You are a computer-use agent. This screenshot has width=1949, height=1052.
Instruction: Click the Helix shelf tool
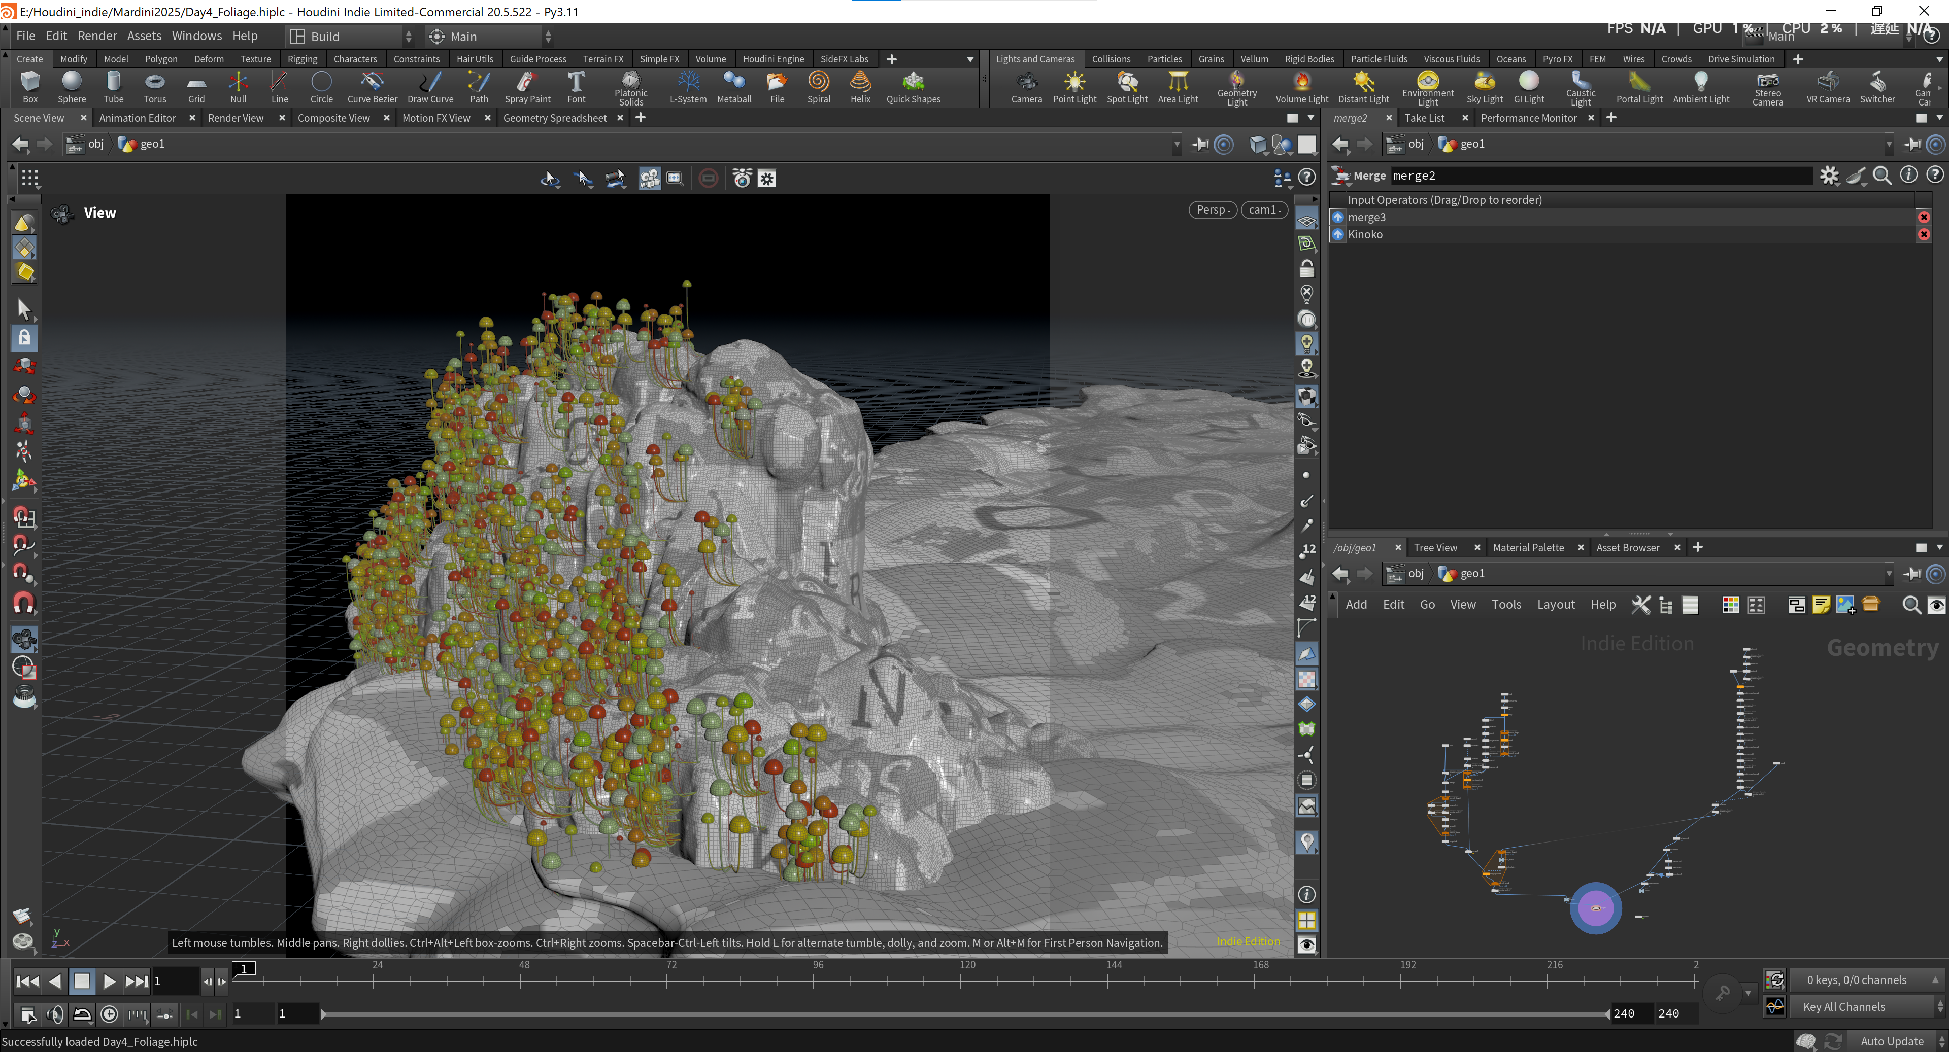click(859, 87)
